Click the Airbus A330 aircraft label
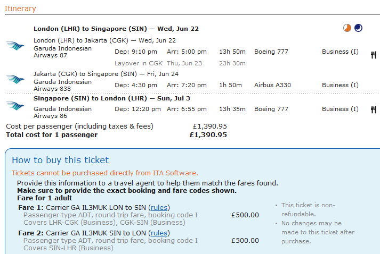 (x=272, y=85)
